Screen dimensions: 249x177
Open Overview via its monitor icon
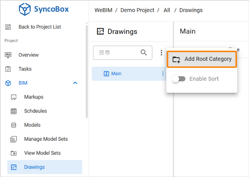click(x=8, y=55)
